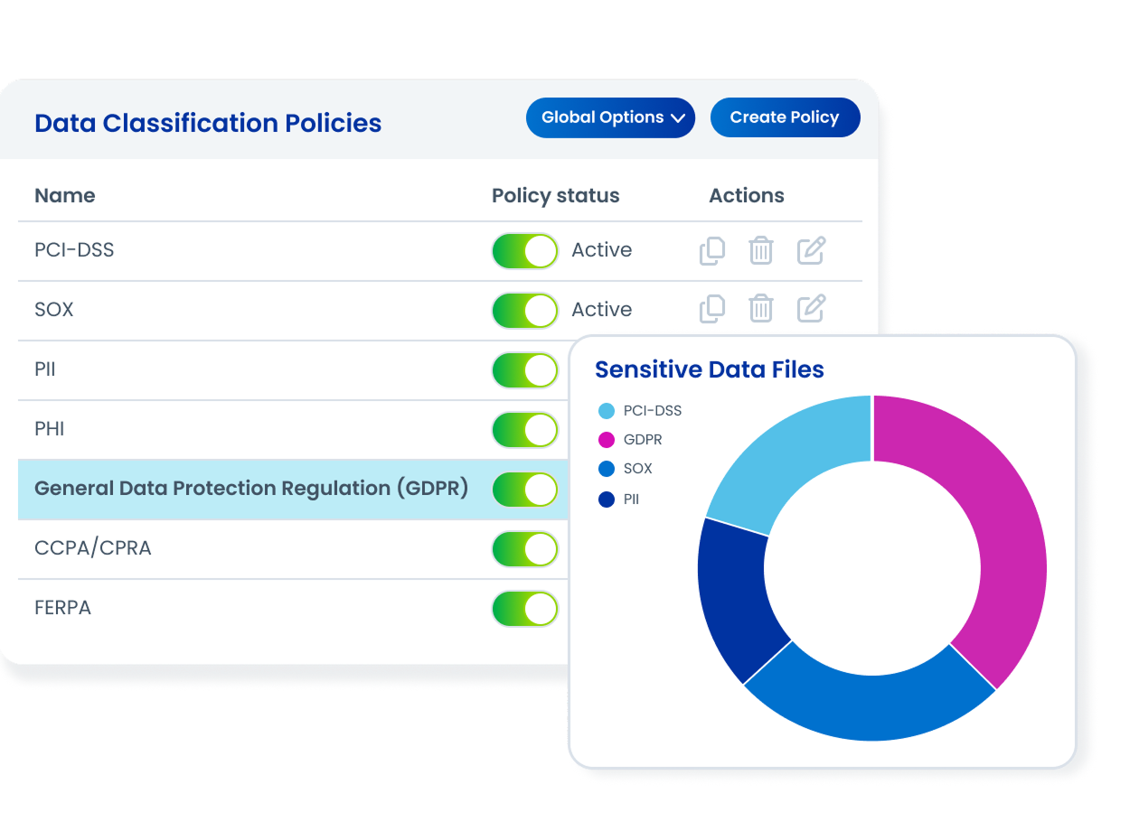Click the Active label in PCI-DSS row
Viewport: 1139px width, 831px height.
(602, 250)
